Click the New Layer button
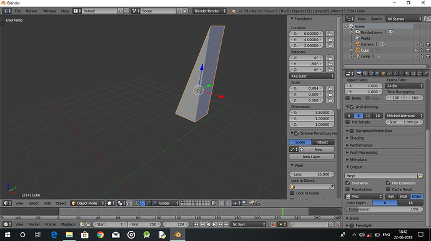Screen dimensions: 431x241 [x=312, y=156]
